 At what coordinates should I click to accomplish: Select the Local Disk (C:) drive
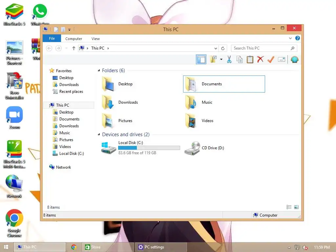pyautogui.click(x=140, y=148)
